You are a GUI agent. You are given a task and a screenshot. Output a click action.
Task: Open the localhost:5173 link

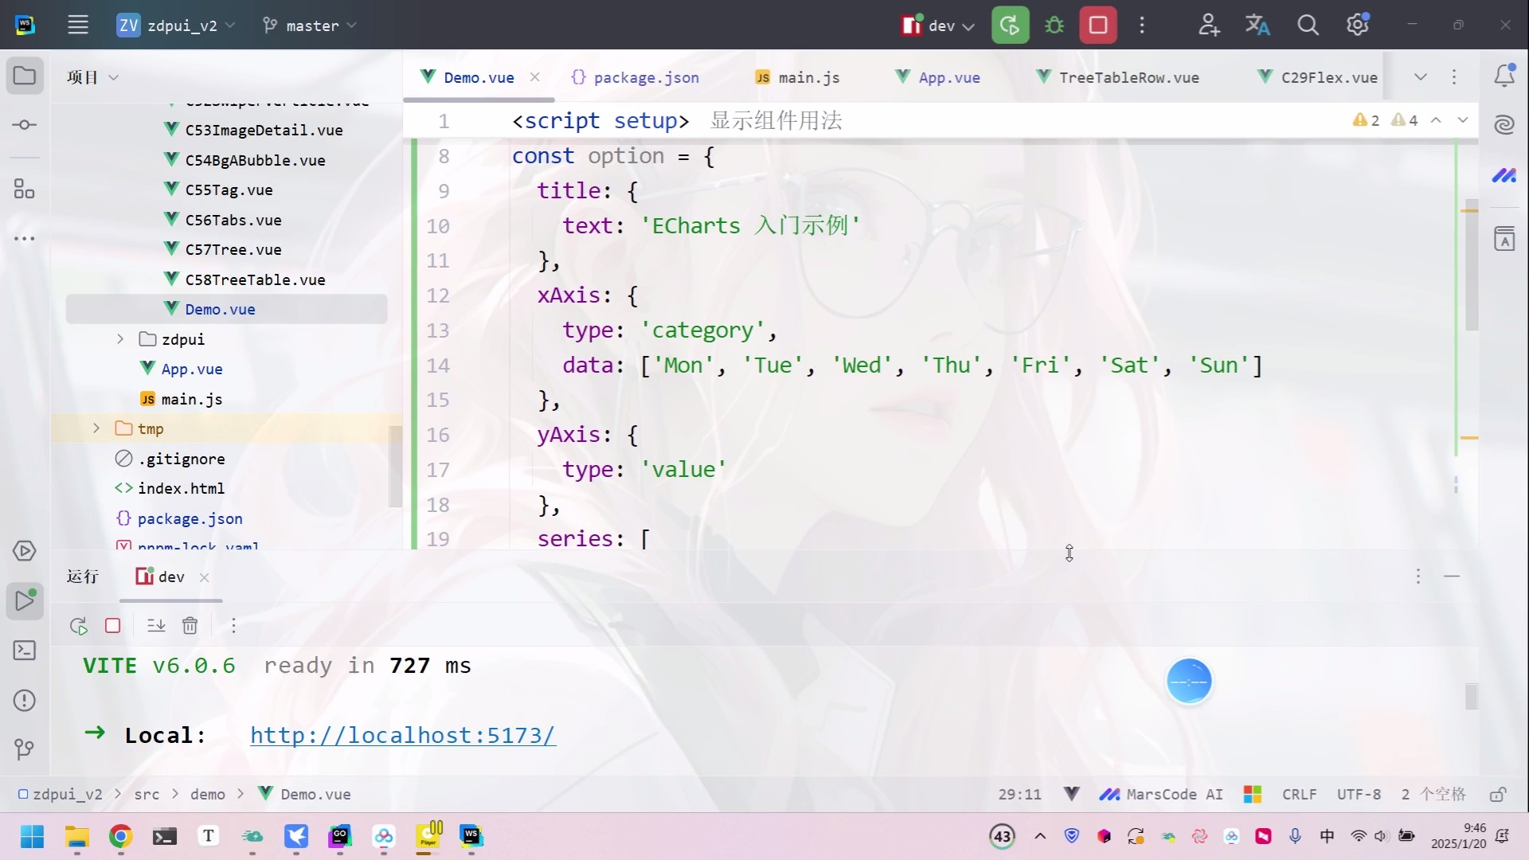click(x=401, y=735)
